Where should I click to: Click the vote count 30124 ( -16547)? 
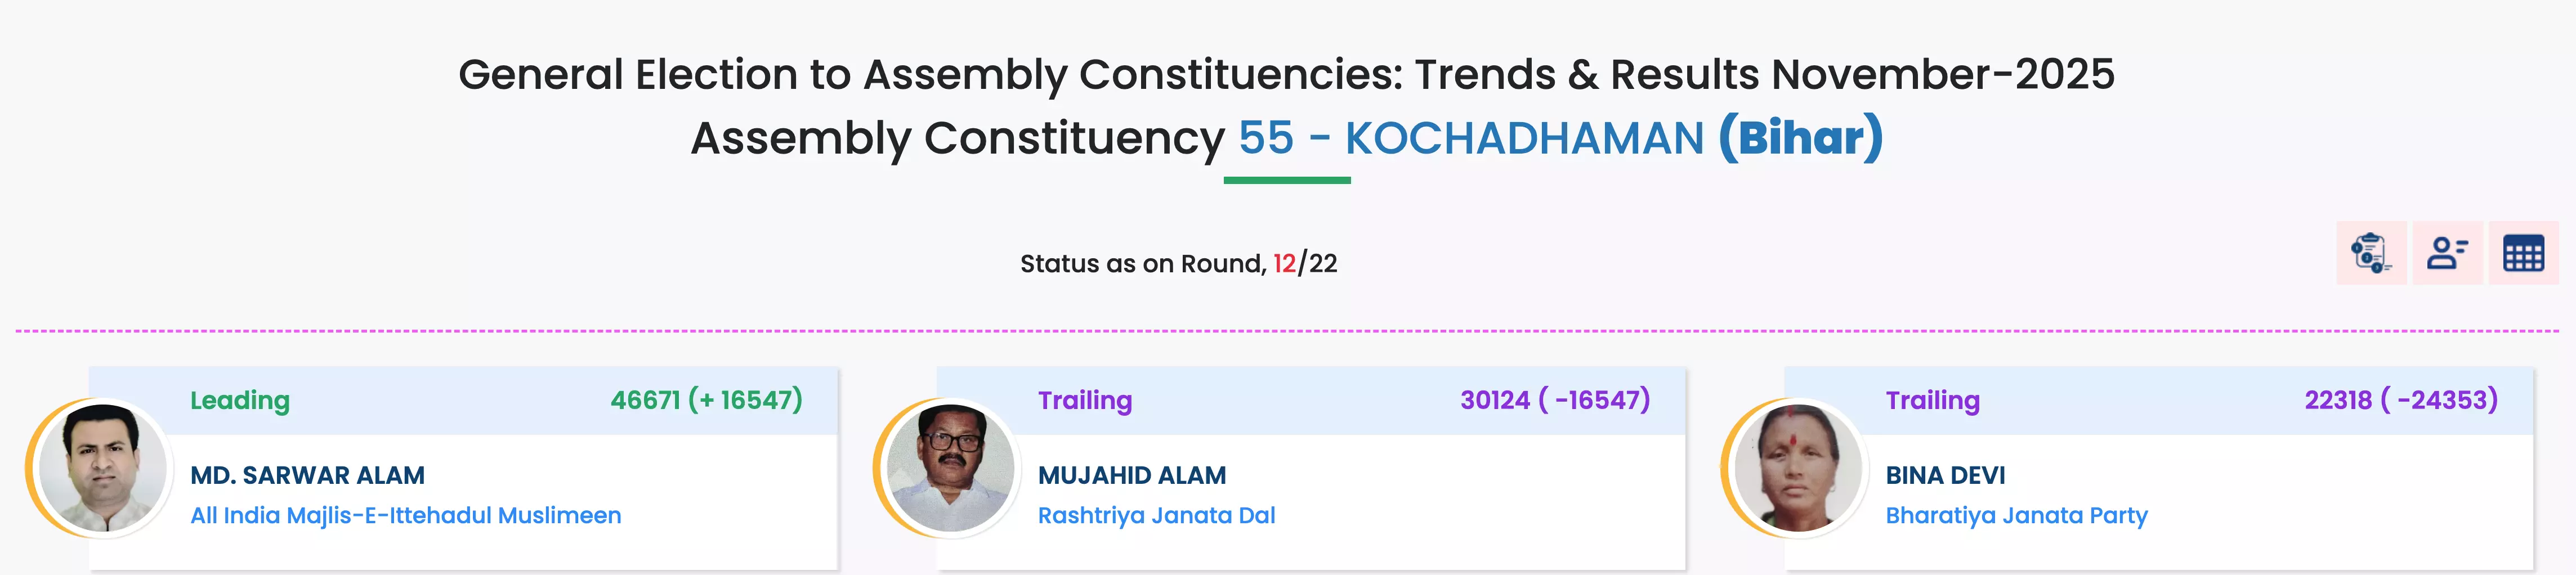(1554, 400)
